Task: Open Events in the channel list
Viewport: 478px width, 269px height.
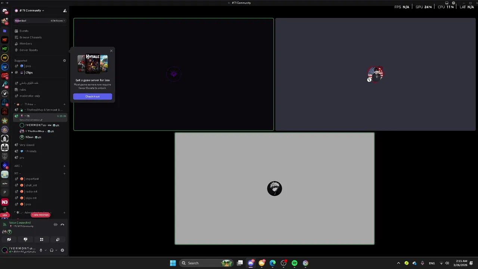Action: (x=40, y=31)
